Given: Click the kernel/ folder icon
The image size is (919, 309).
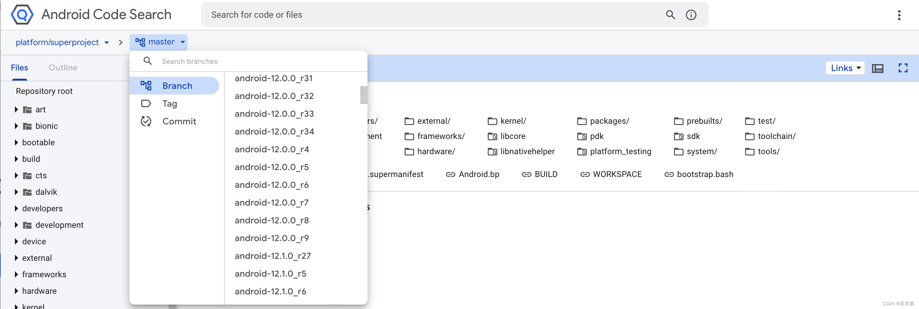Looking at the screenshot, I should [x=492, y=121].
